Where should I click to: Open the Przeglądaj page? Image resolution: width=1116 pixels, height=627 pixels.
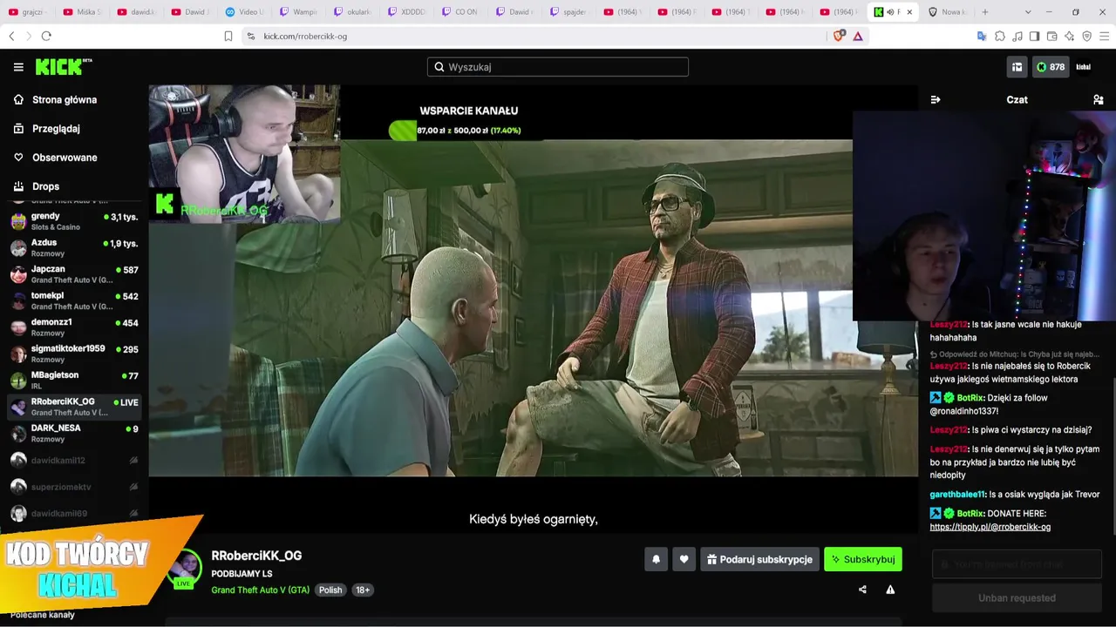[56, 129]
